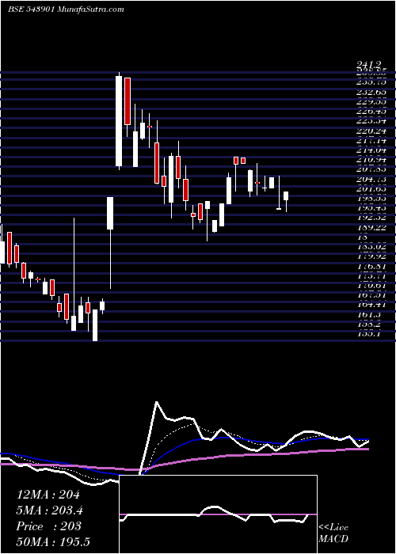
Task: Click the 164.41 price axis label
Action: 371,305
